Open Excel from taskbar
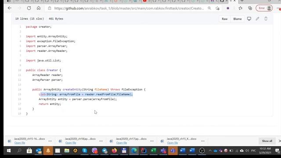The image size is (281, 158). (x=154, y=151)
